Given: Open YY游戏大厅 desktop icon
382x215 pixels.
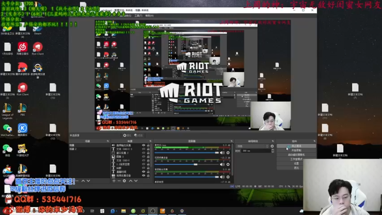Looking at the screenshot, I should [22, 150].
